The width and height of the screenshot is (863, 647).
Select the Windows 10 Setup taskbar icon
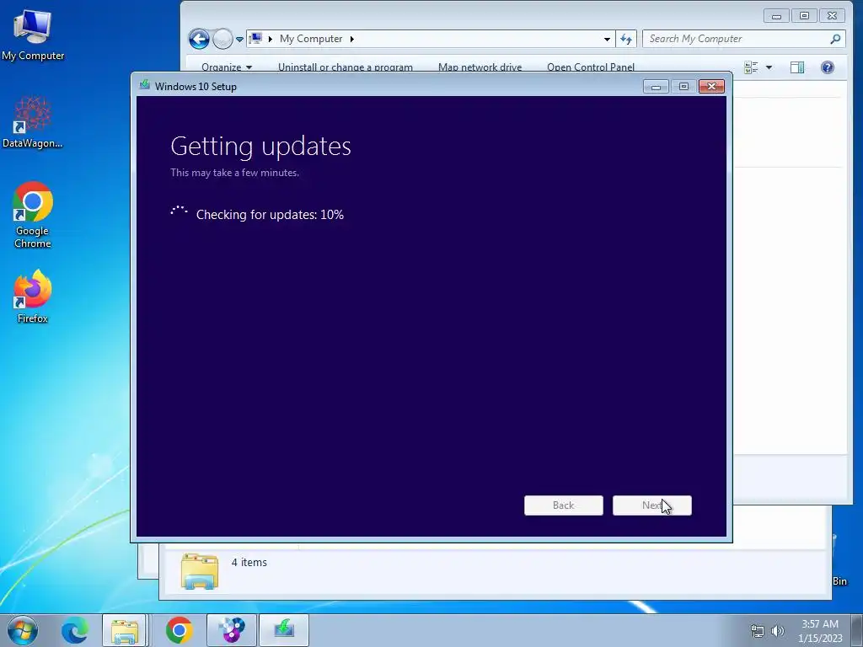pyautogui.click(x=284, y=630)
